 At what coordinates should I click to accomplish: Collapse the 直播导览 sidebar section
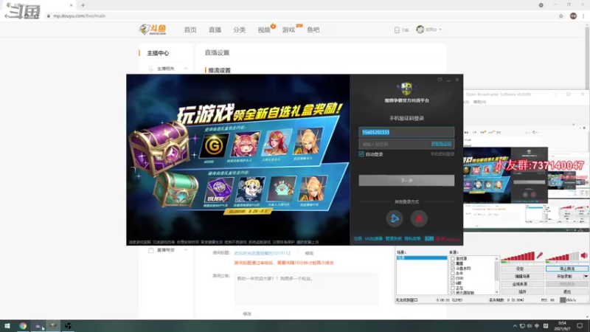click(x=186, y=250)
